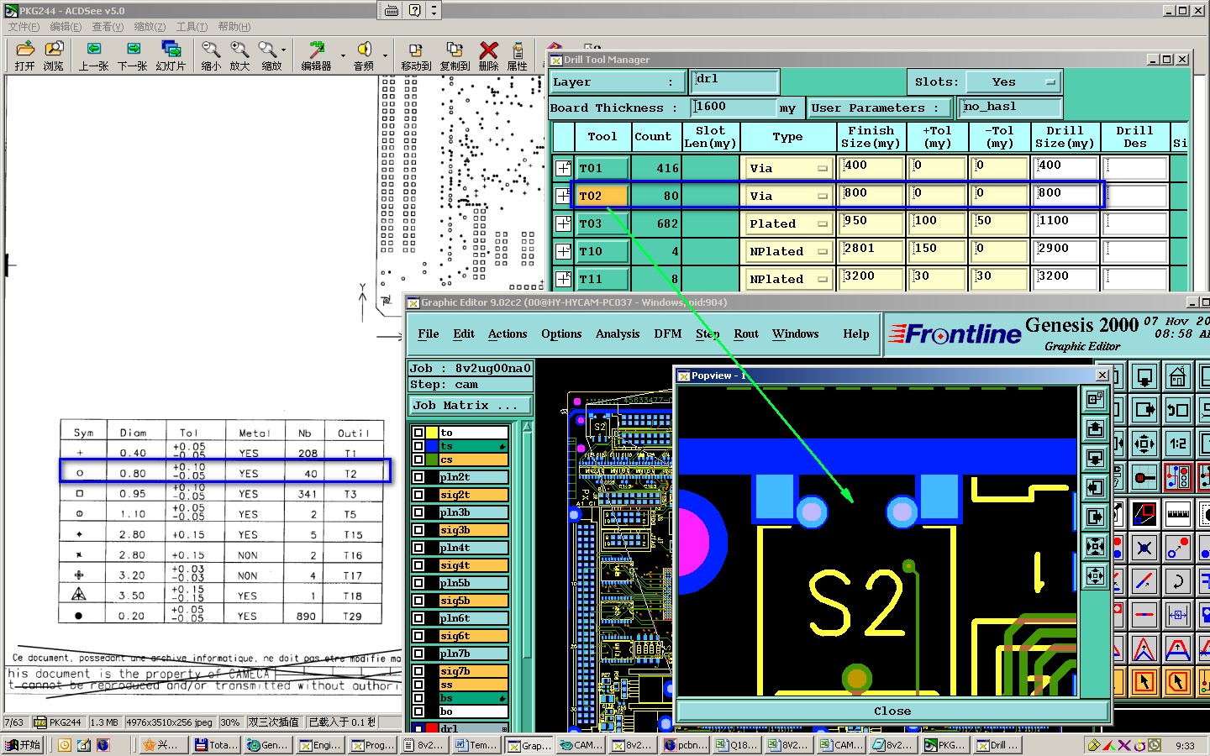Viewport: 1210px width, 756px height.
Task: Click the red X delete icon in ACDSee
Action: [x=488, y=51]
